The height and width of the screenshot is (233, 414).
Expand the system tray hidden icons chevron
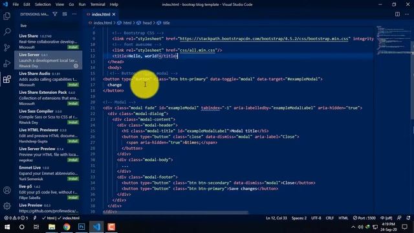[x=353, y=227]
